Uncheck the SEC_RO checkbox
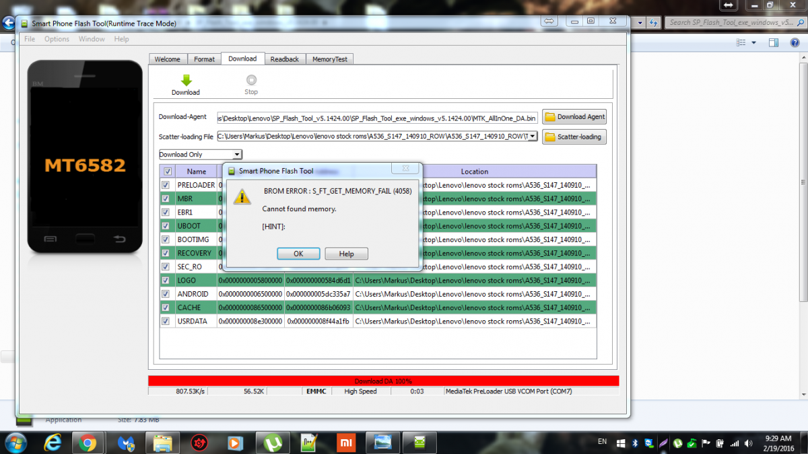This screenshot has height=454, width=808. coord(166,266)
